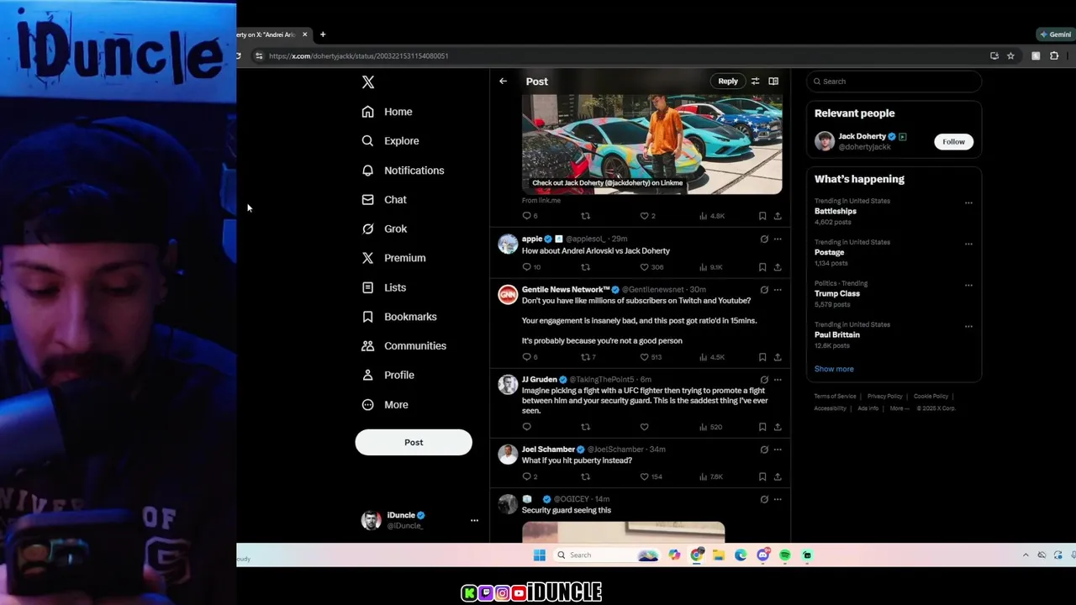The image size is (1076, 605).
Task: Reply to Joel Schamber's post
Action: (527, 476)
